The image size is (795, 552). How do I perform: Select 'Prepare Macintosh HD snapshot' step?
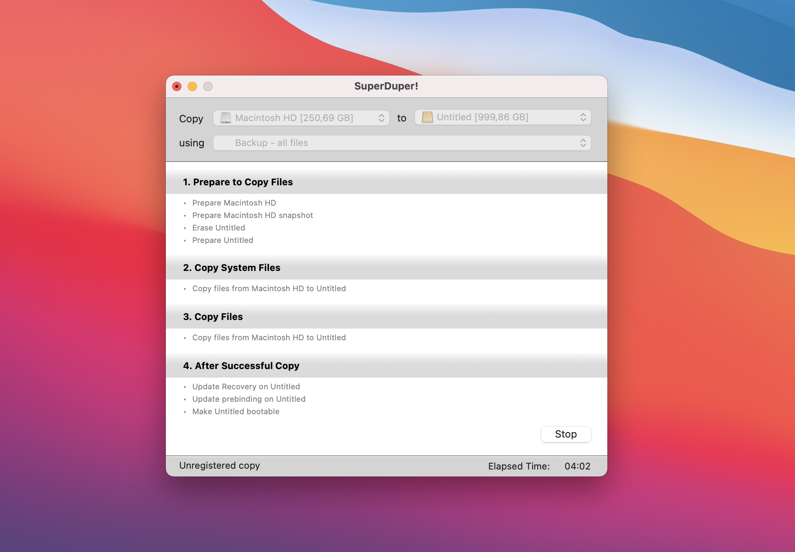(x=253, y=215)
